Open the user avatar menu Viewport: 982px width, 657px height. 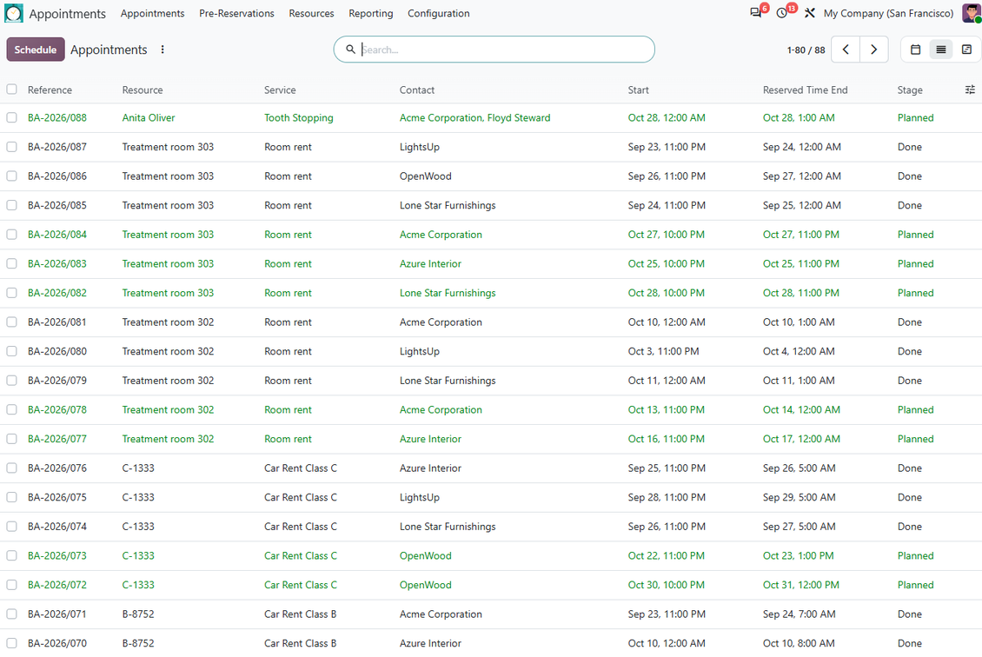point(972,13)
